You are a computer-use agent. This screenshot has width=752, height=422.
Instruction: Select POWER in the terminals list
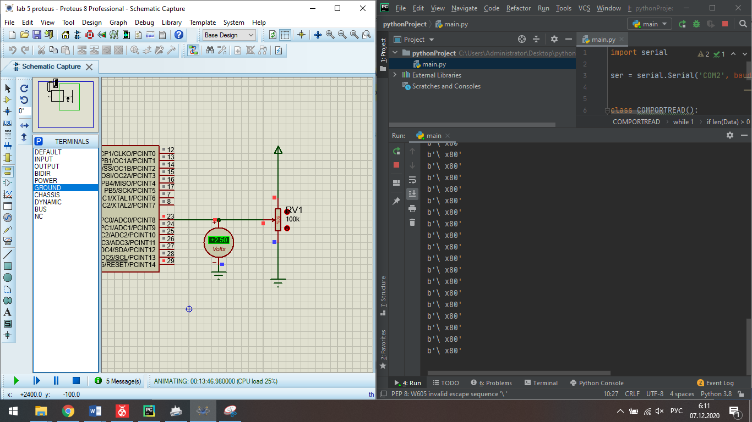coord(66,181)
